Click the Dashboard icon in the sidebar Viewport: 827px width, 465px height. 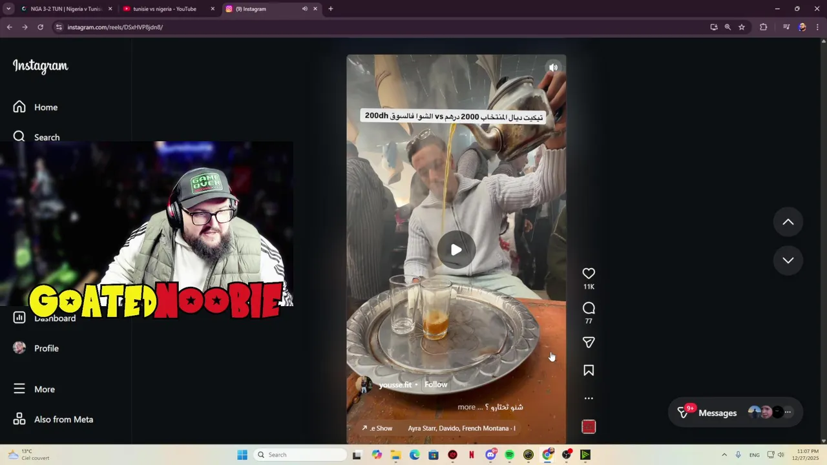click(x=19, y=317)
